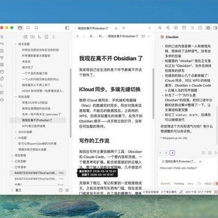The height and width of the screenshot is (218, 218).
Task: Open the graph branch ribbon icon
Action: coord(2,58)
